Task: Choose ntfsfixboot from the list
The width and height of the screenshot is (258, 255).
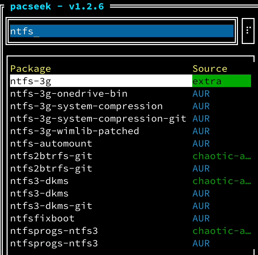Action: pos(42,218)
